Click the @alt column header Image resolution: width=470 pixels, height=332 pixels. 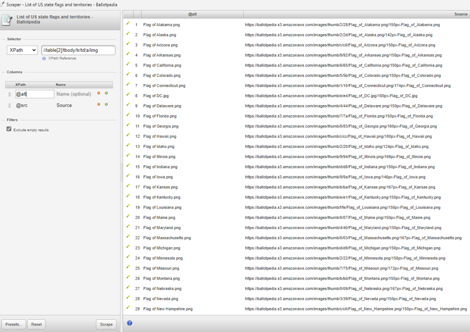193,13
